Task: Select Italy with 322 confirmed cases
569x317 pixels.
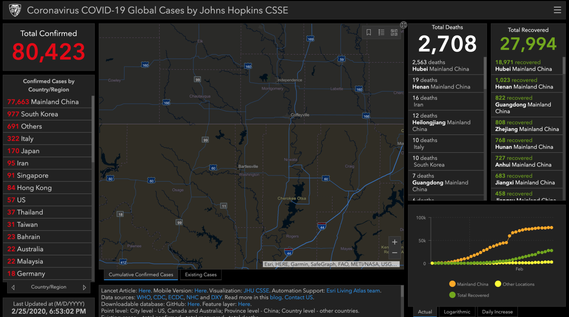Action: (x=47, y=139)
